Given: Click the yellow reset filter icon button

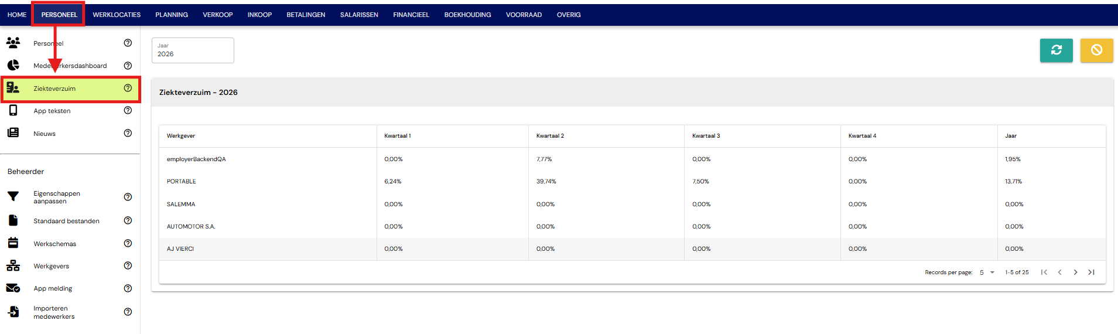Looking at the screenshot, I should tap(1096, 50).
